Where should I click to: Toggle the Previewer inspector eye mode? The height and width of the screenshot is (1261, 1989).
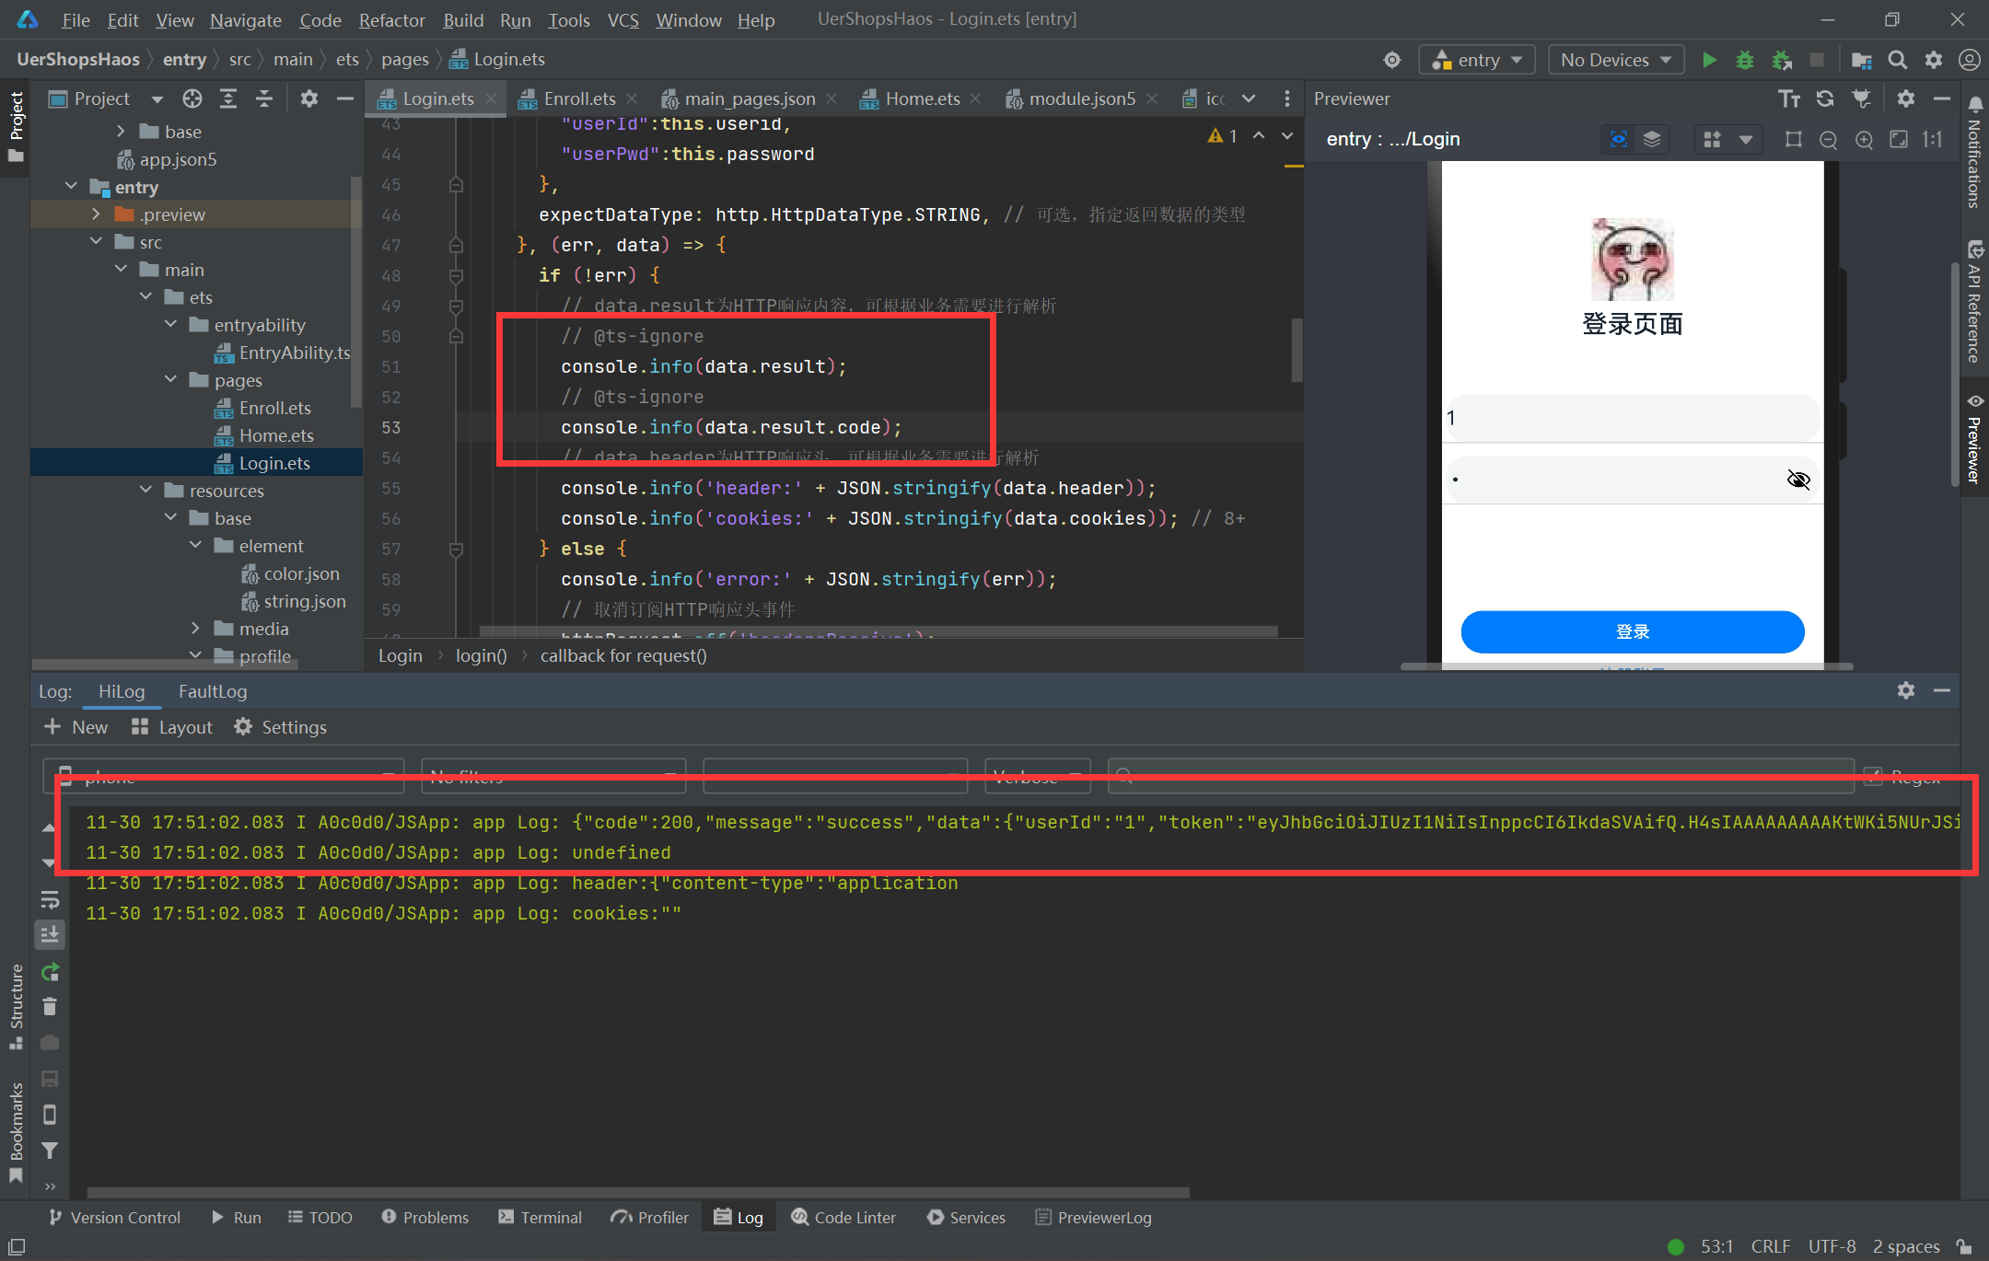pyautogui.click(x=1618, y=139)
